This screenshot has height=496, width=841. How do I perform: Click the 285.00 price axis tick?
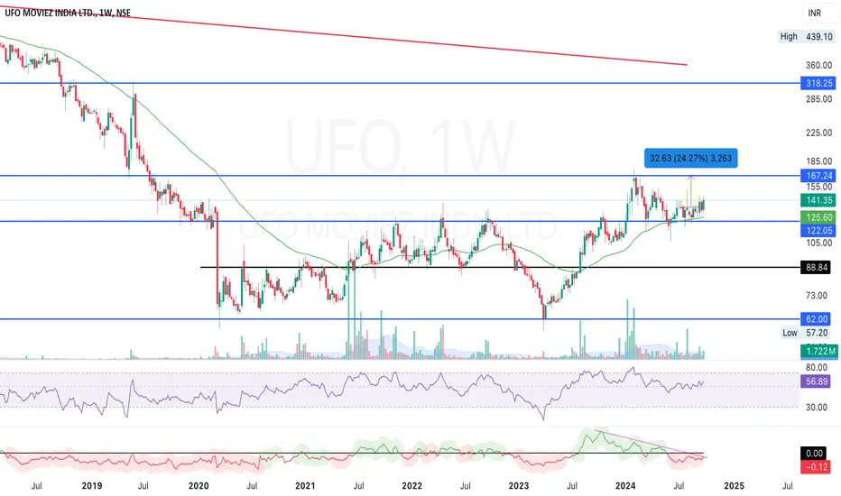[819, 99]
